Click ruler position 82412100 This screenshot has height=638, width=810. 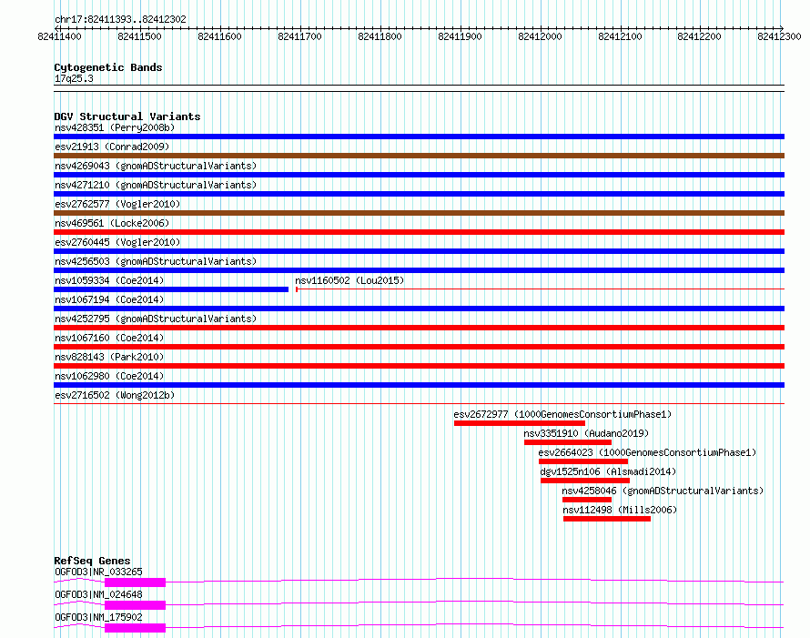620,36
